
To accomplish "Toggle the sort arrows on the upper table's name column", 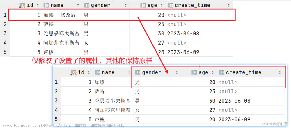I will coord(78,5).
